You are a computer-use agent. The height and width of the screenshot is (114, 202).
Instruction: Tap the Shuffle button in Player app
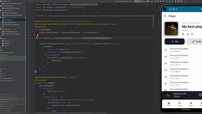(194, 41)
